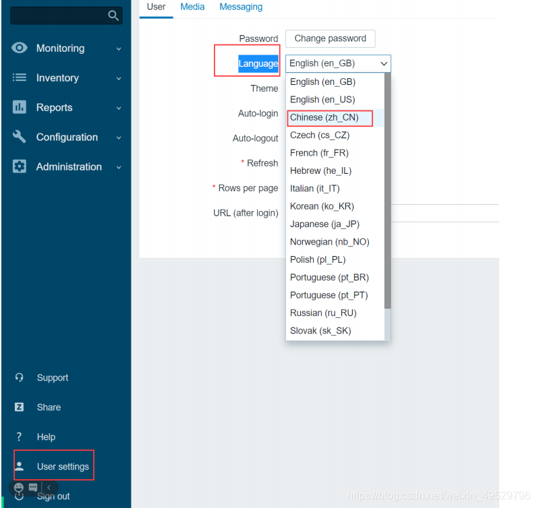Viewport: 537px width, 508px height.
Task: Click the Rows per page label
Action: tap(248, 188)
